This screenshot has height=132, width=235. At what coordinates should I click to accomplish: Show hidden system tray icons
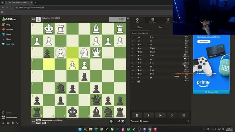click(x=204, y=129)
